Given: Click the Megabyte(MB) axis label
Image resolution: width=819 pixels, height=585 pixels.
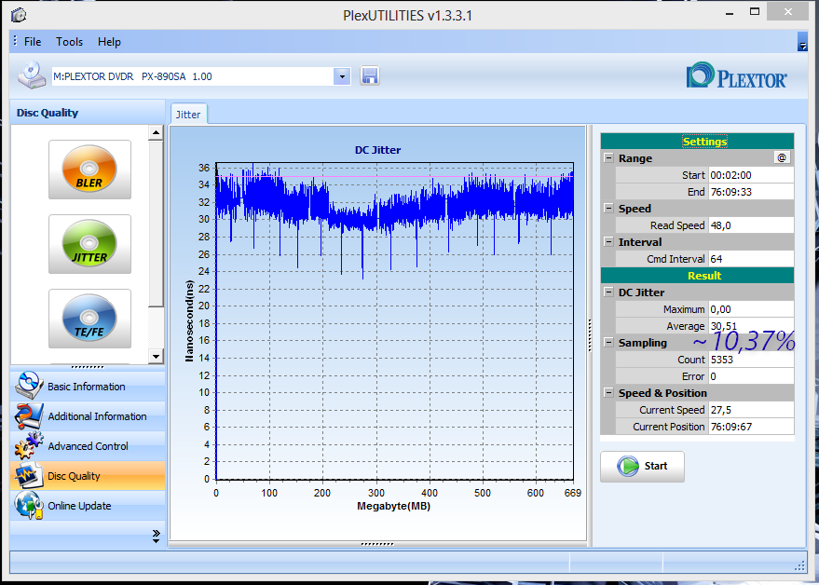Looking at the screenshot, I should coord(394,506).
